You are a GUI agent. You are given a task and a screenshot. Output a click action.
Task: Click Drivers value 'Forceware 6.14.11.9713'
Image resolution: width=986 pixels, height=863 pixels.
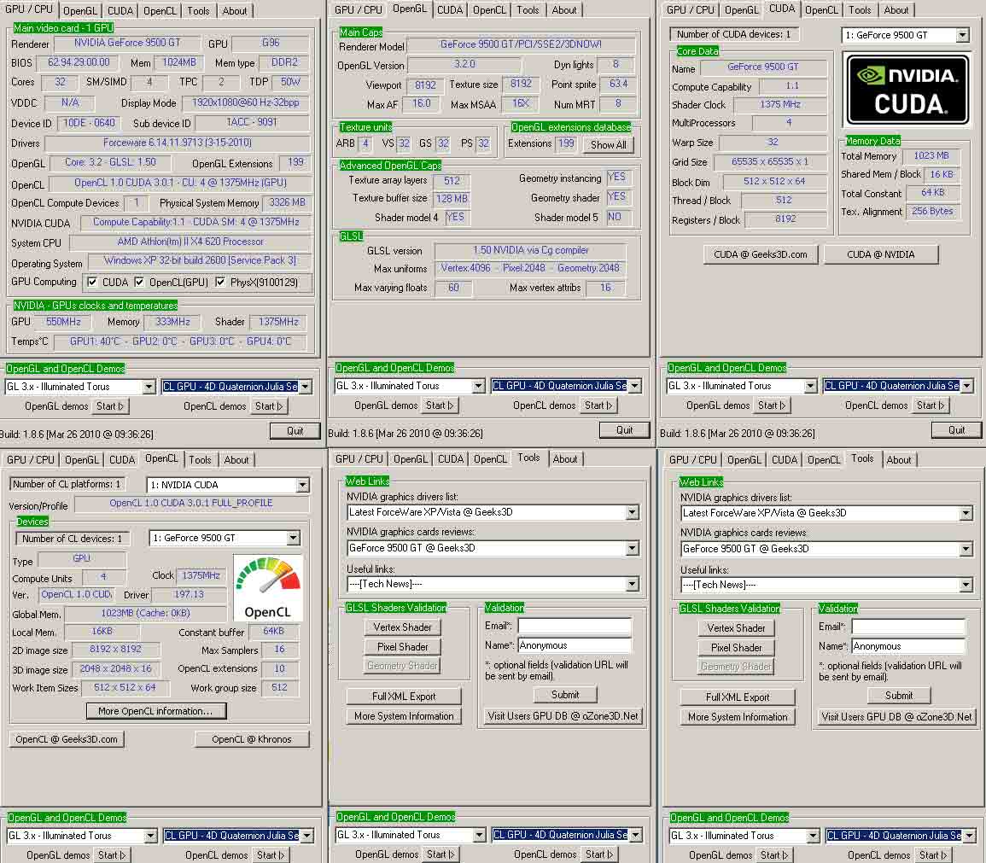tap(178, 143)
